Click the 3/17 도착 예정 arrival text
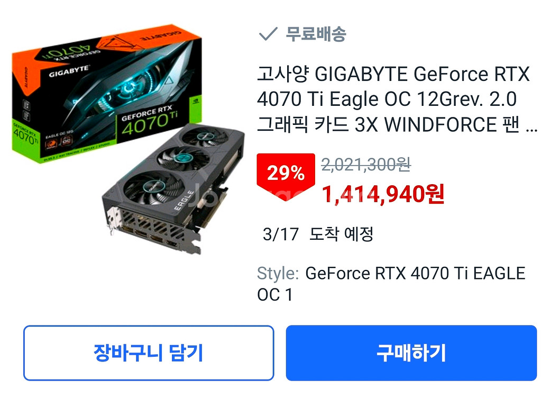560x397 pixels. click(x=318, y=234)
